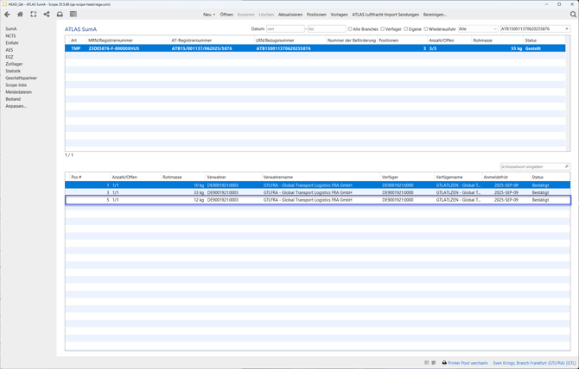The height and width of the screenshot is (369, 579).
Task: Open Vorlagen in the toolbar
Action: coord(339,15)
